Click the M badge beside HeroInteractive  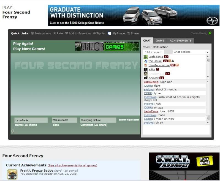[x=177, y=65]
